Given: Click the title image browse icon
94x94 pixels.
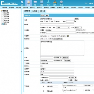Looking at the screenshot, I should (x=68, y=36).
